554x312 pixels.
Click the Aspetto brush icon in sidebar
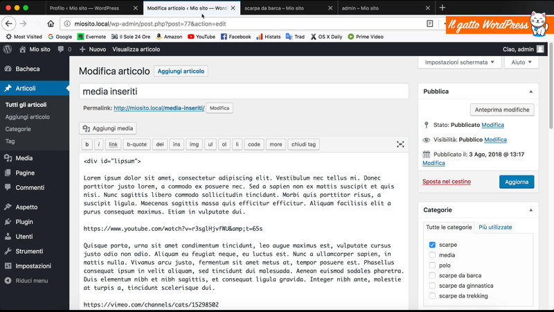[8, 207]
